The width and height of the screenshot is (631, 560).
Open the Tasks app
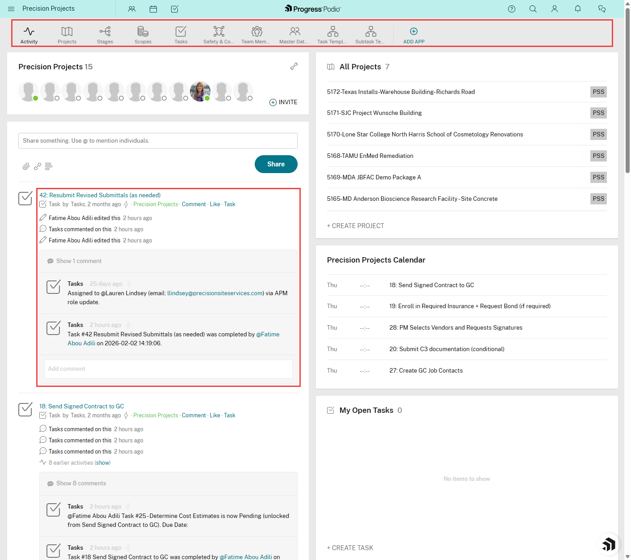[x=181, y=34]
